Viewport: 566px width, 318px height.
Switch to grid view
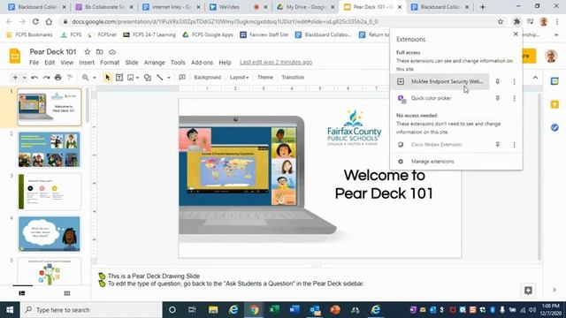tap(67, 293)
